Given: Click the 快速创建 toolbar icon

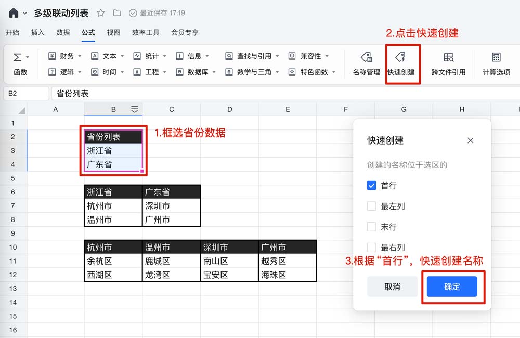Looking at the screenshot, I should (x=400, y=63).
